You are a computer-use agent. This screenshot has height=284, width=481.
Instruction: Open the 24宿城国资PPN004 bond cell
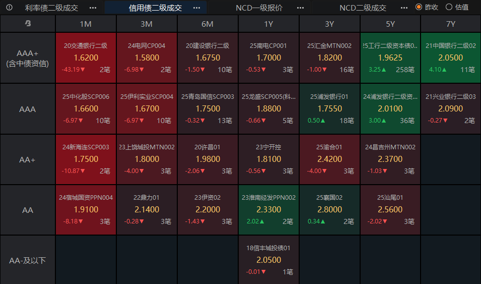[86, 210]
